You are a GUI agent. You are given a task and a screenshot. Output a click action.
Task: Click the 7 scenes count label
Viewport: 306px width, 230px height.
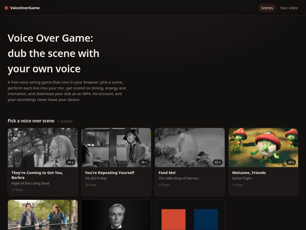(x=65, y=121)
